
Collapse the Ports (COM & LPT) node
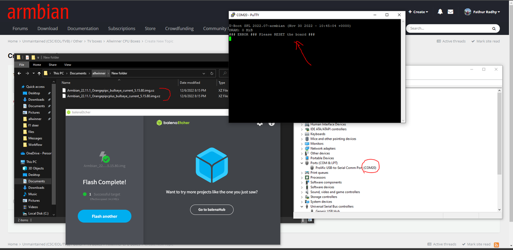[302, 163]
